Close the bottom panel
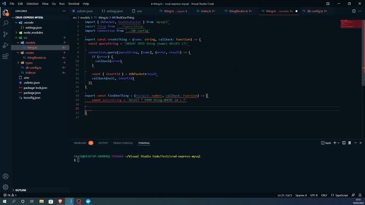Viewport: 365px width, 205px height. tap(361, 143)
